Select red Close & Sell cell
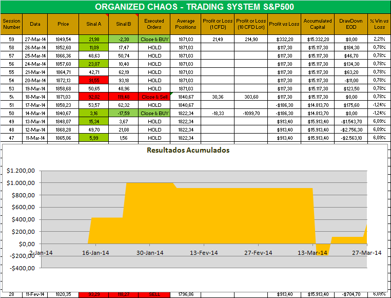Screen dimensions: 391x298 click(x=154, y=97)
